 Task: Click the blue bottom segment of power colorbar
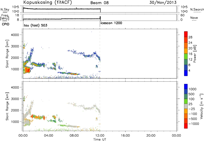pos(186,73)
